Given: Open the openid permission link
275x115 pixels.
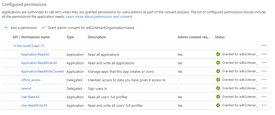Looking at the screenshot, I should coord(26,88).
